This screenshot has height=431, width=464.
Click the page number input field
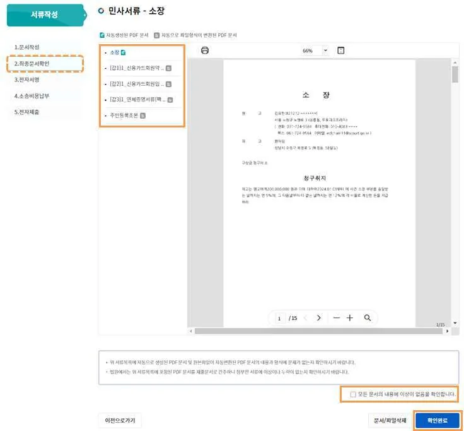[x=279, y=318]
